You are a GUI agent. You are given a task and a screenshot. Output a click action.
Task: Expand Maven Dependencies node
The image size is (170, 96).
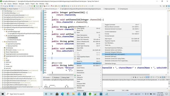pos(3,52)
